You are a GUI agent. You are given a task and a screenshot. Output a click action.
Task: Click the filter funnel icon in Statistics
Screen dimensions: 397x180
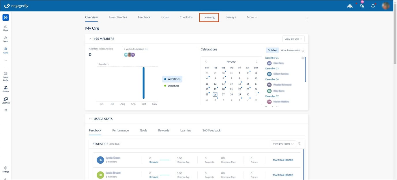pyautogui.click(x=299, y=144)
